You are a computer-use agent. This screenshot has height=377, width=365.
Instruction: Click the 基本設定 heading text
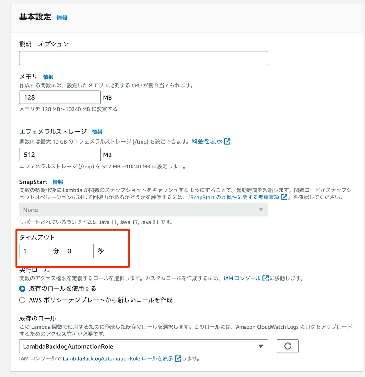click(x=35, y=17)
